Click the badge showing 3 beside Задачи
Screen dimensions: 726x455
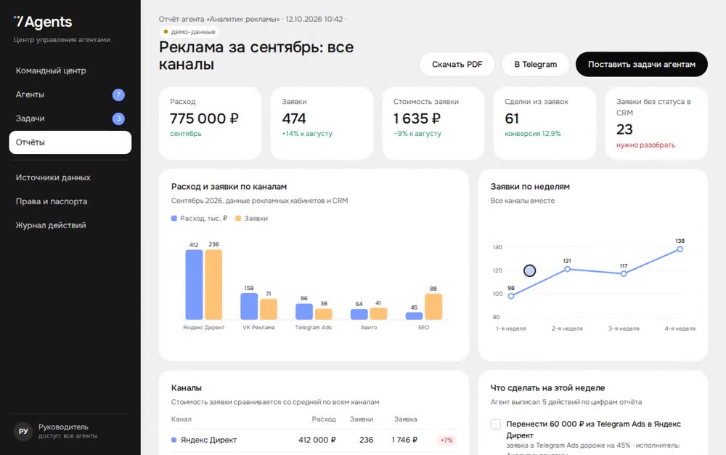coord(118,118)
